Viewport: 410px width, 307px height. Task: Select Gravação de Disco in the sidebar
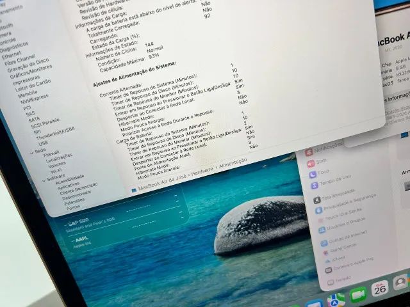point(28,65)
